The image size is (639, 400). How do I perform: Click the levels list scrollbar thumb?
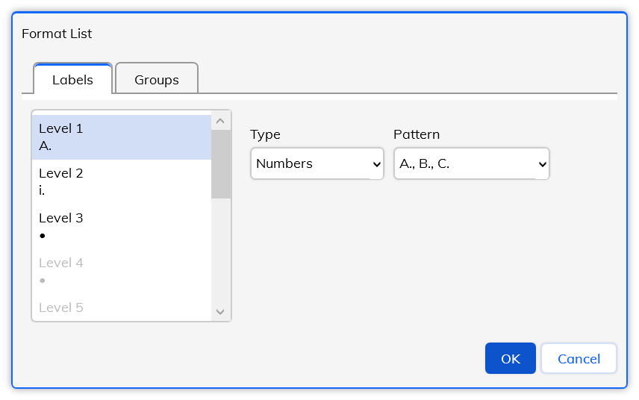point(221,164)
